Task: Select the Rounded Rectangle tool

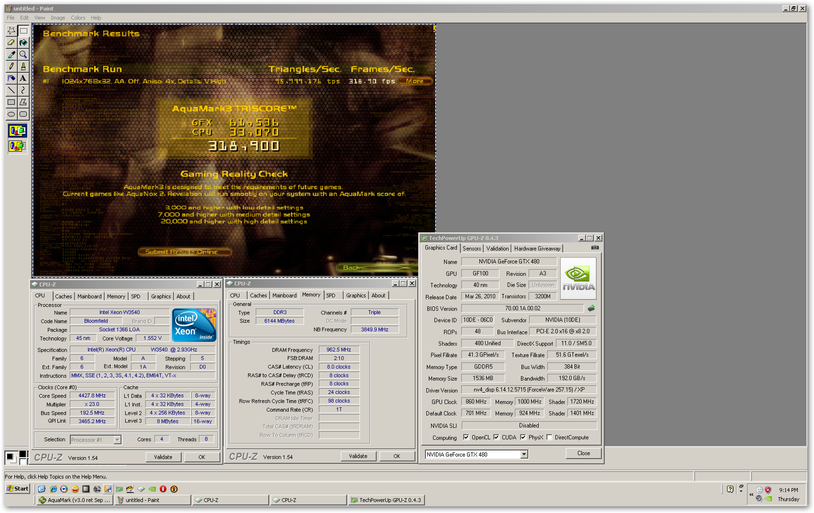Action: [23, 114]
